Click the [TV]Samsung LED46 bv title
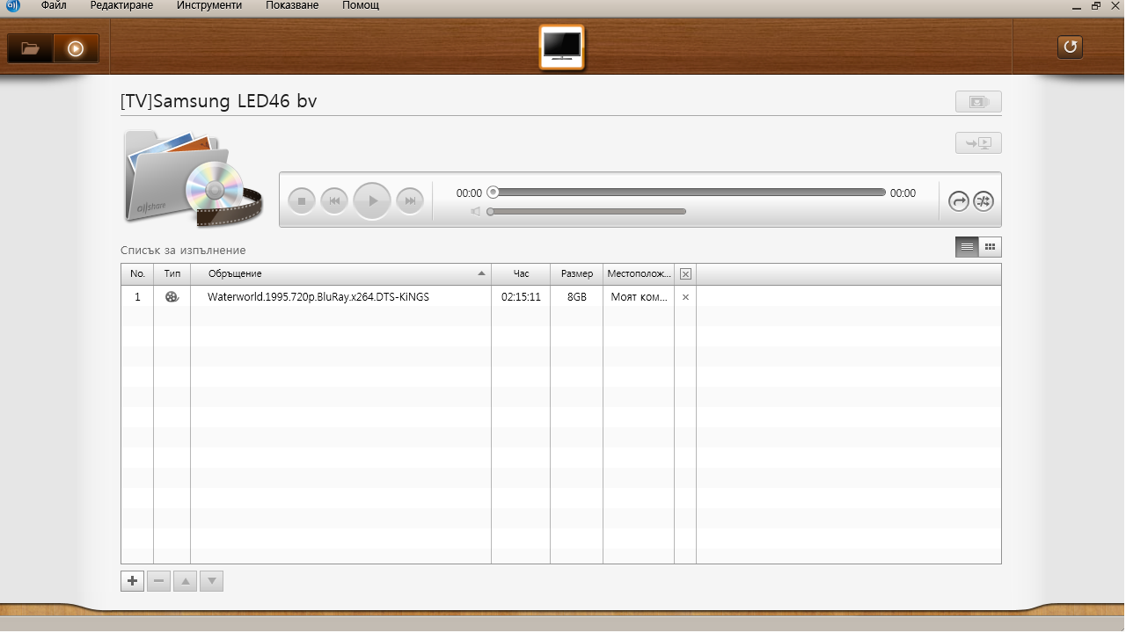Screen dimensions: 1126x633 (x=218, y=101)
